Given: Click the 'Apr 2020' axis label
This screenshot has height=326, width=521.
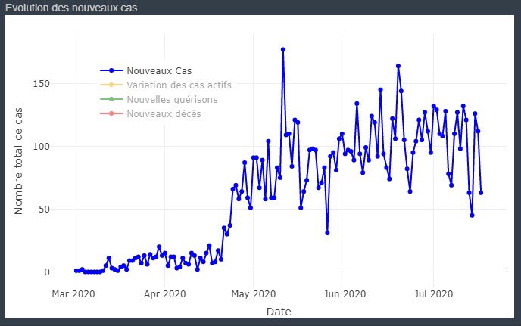Looking at the screenshot, I should [165, 293].
